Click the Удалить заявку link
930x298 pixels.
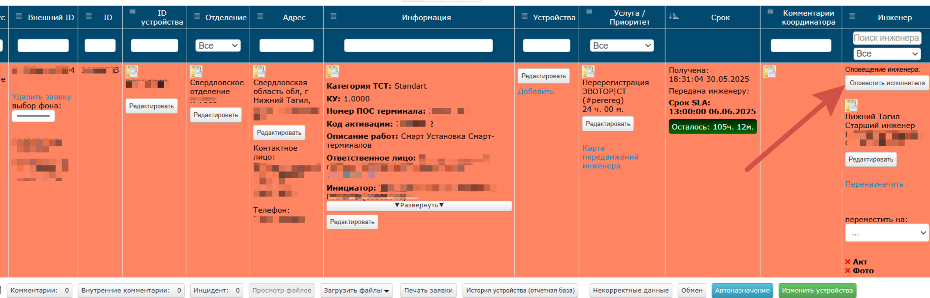(x=41, y=97)
